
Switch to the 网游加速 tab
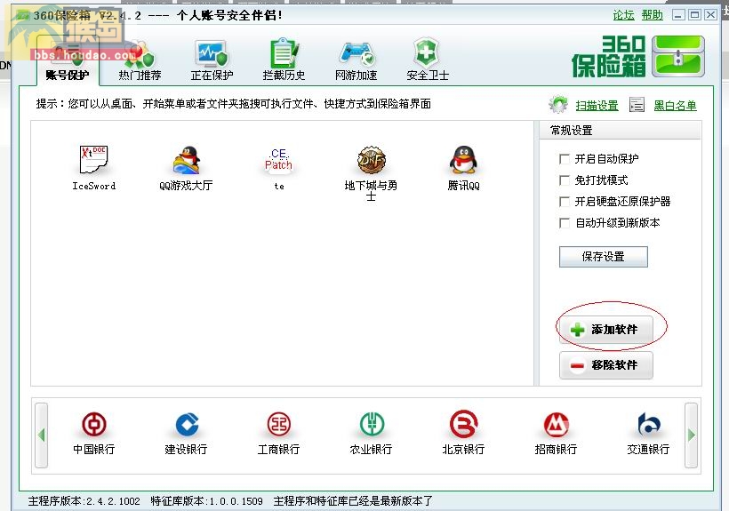356,61
